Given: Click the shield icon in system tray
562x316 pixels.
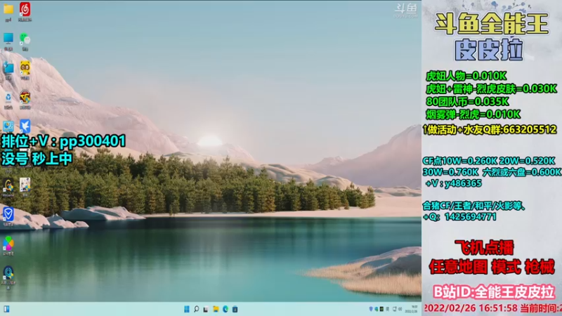Looking at the screenshot, I should click(371, 309).
